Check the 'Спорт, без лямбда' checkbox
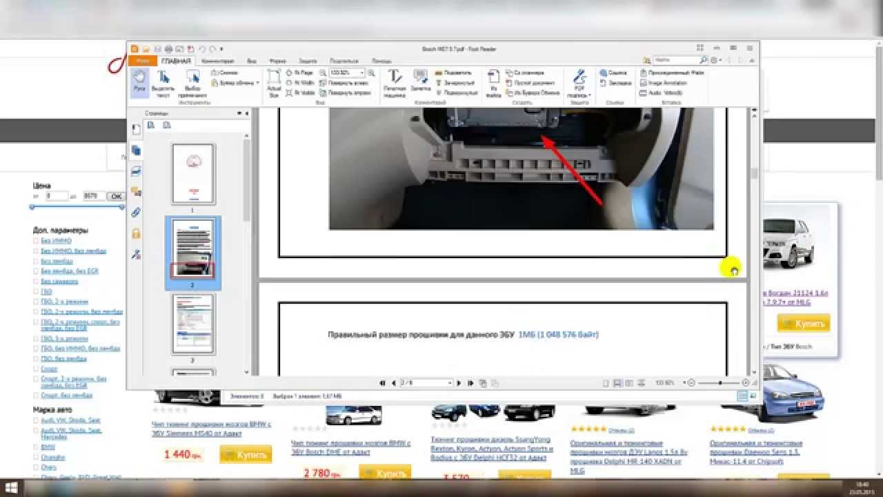883x497 pixels. 36,396
